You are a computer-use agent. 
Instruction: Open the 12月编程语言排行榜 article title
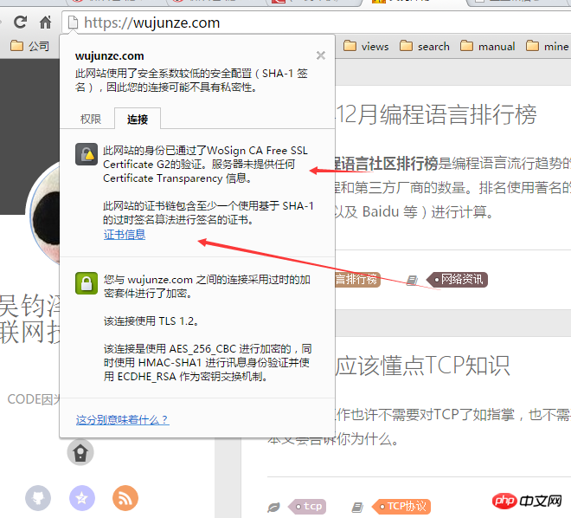point(435,114)
